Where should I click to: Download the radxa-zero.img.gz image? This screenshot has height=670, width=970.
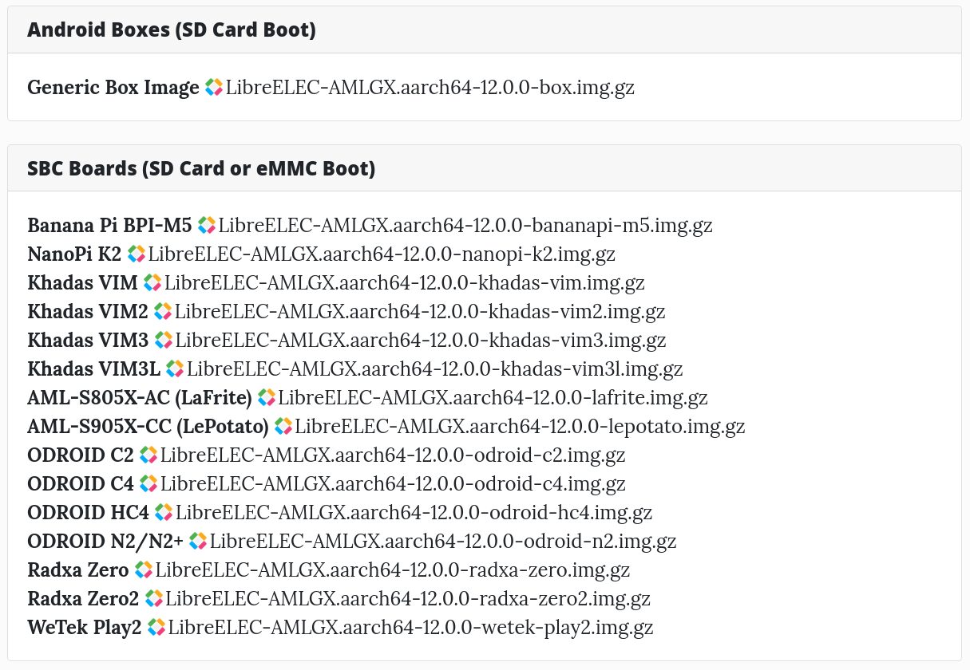click(x=393, y=570)
